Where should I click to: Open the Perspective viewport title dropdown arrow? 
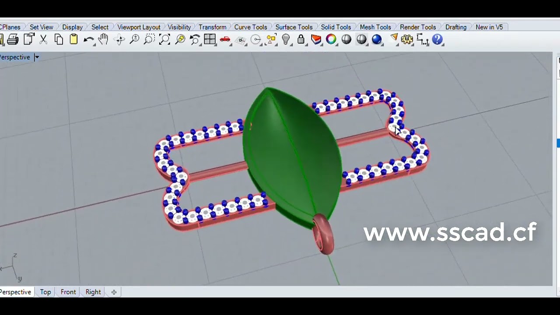click(x=37, y=57)
